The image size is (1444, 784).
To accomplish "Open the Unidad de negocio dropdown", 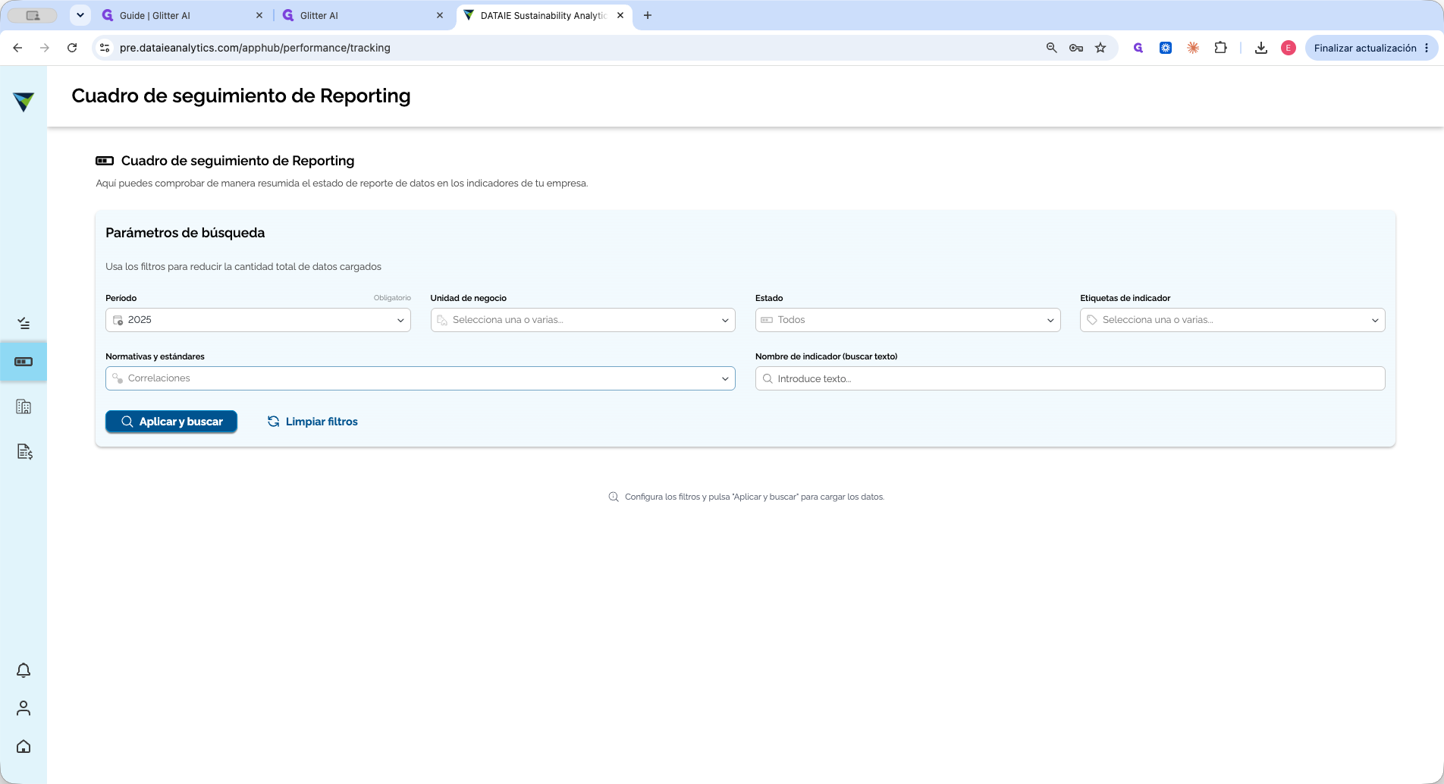I will (582, 320).
